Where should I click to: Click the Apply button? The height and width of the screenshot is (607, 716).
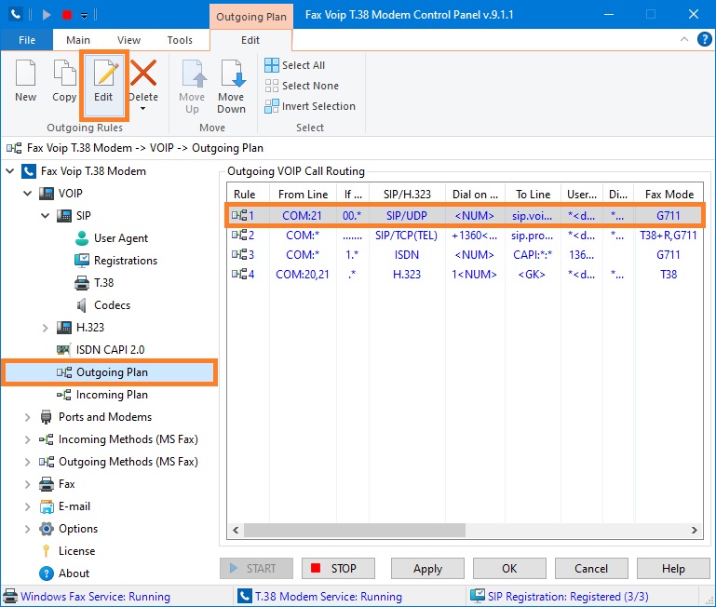click(428, 569)
